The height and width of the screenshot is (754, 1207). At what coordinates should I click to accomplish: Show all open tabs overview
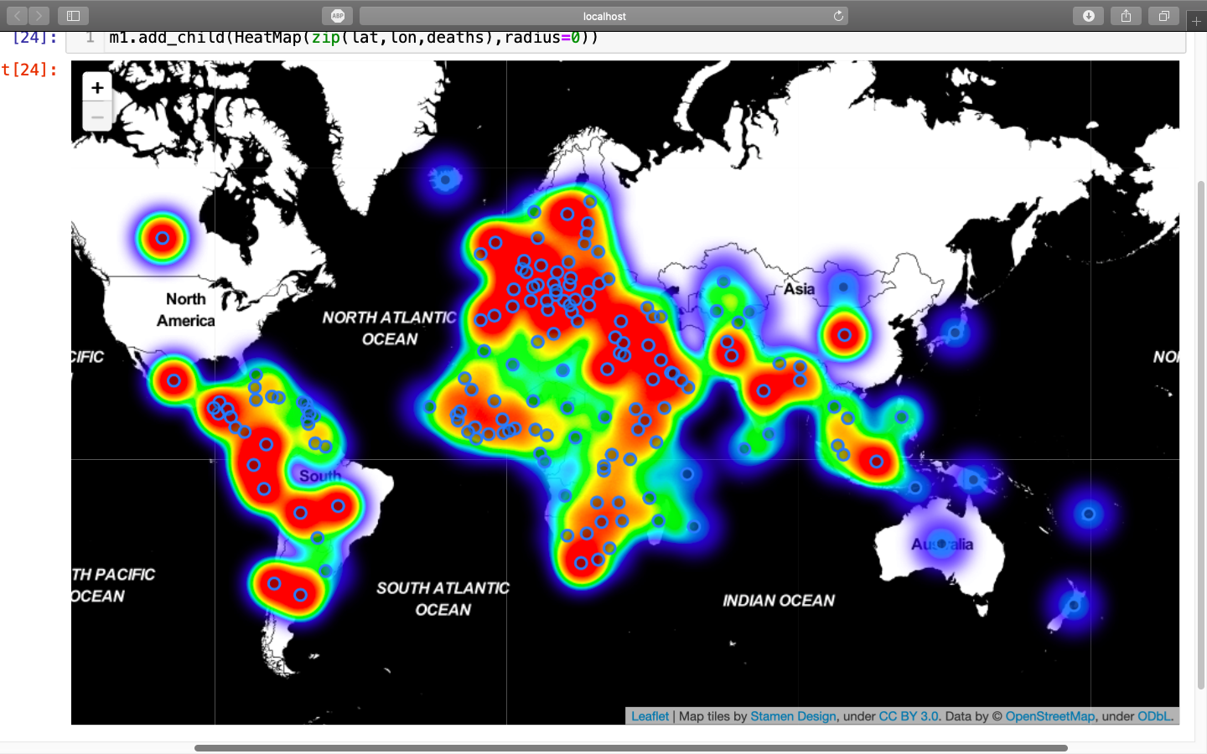pyautogui.click(x=1163, y=15)
